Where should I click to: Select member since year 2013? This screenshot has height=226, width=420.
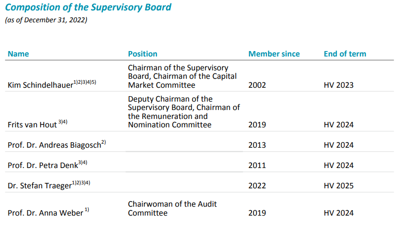click(x=257, y=145)
